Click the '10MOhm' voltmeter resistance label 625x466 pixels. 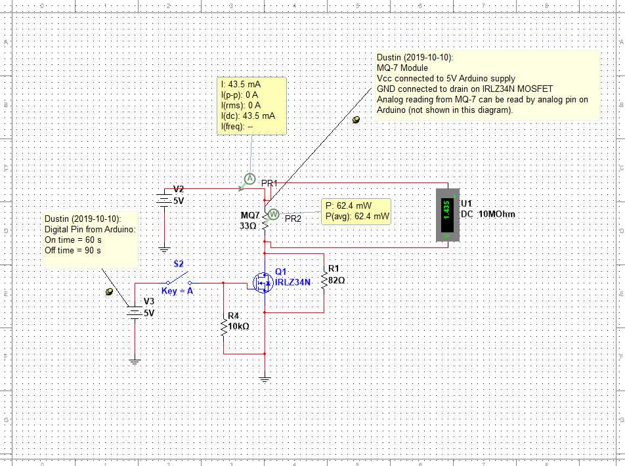click(496, 214)
